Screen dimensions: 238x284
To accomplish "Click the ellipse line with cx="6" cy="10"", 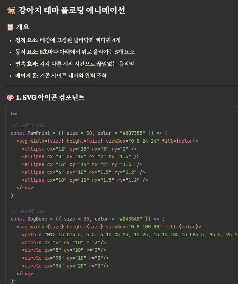I will pos(83,172).
